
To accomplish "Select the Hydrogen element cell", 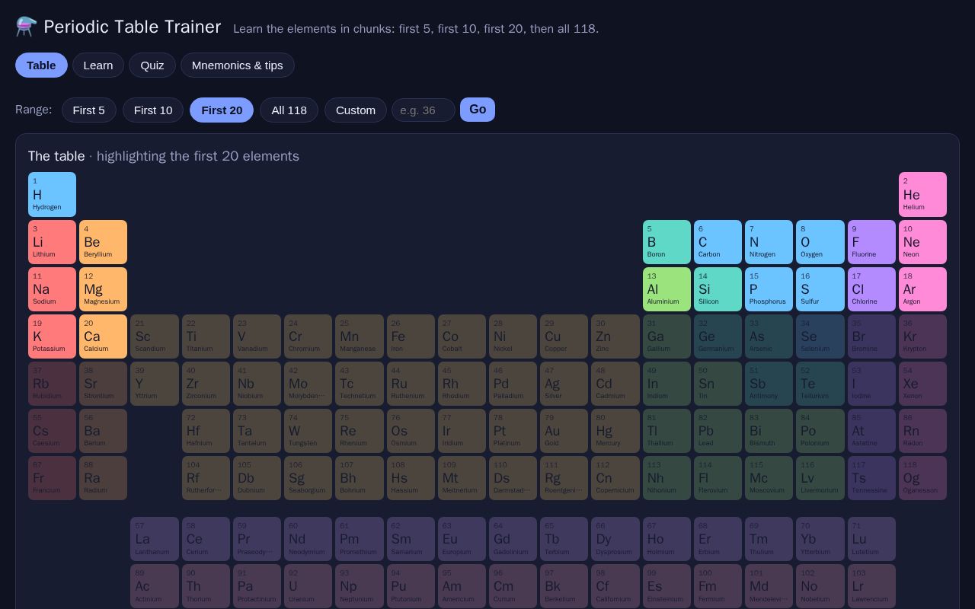I will 52,194.
